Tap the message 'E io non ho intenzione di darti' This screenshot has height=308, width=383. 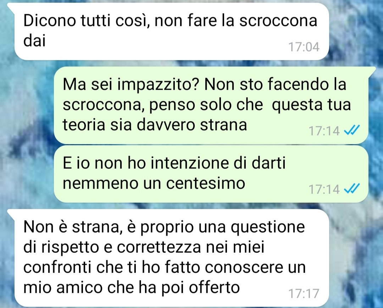pos(211,174)
